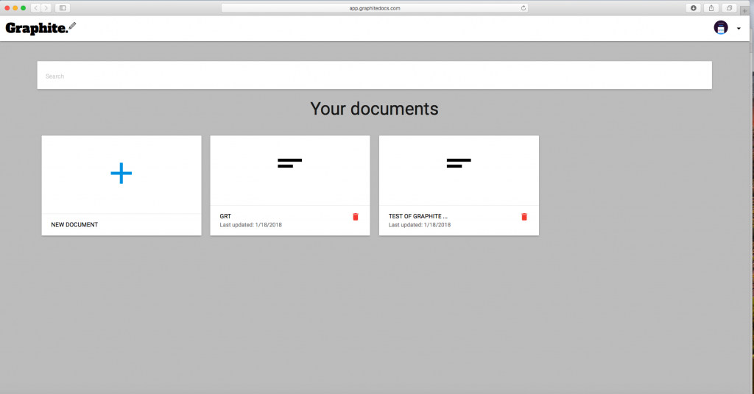Click TEST OF GRAPHITE Last updated date text
Viewport: 754px width, 394px height.
pos(419,225)
